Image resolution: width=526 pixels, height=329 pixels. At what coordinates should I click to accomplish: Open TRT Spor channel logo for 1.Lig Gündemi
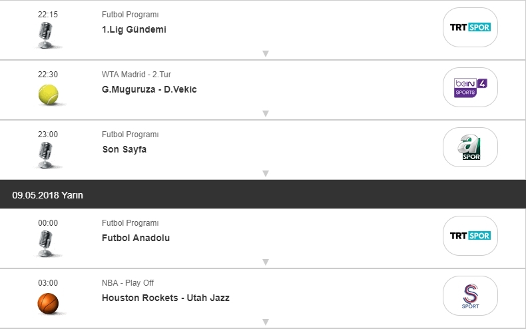tap(470, 27)
